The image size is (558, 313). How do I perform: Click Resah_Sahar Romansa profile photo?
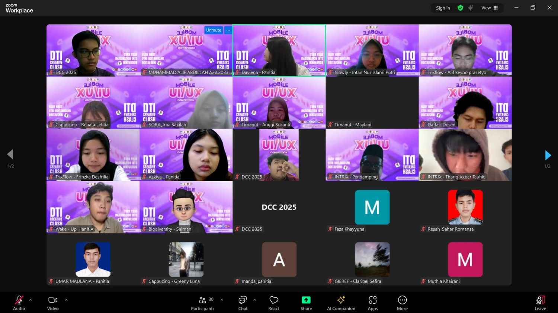(465, 207)
